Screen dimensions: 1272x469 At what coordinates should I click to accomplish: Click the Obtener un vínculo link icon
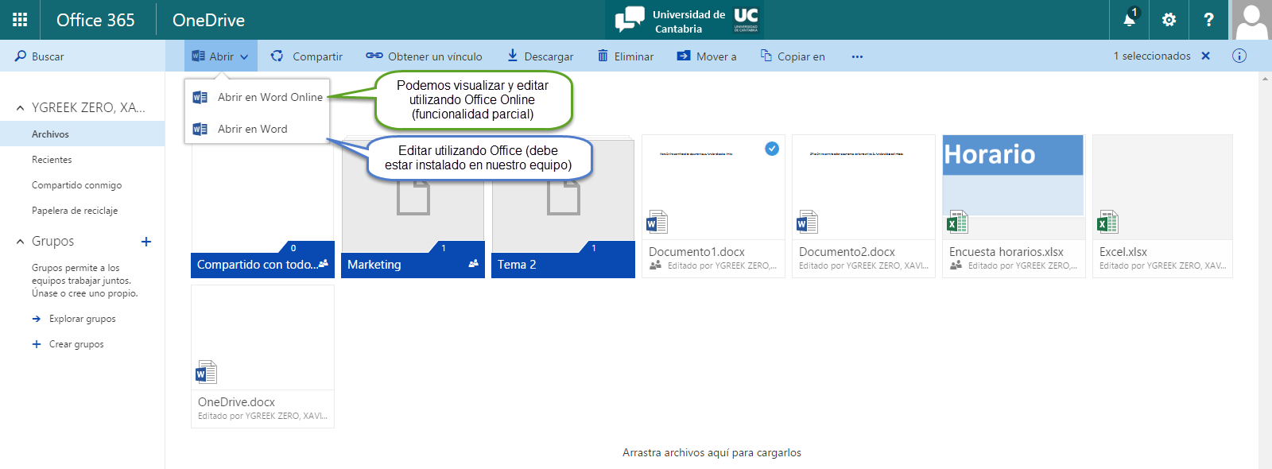(x=374, y=56)
